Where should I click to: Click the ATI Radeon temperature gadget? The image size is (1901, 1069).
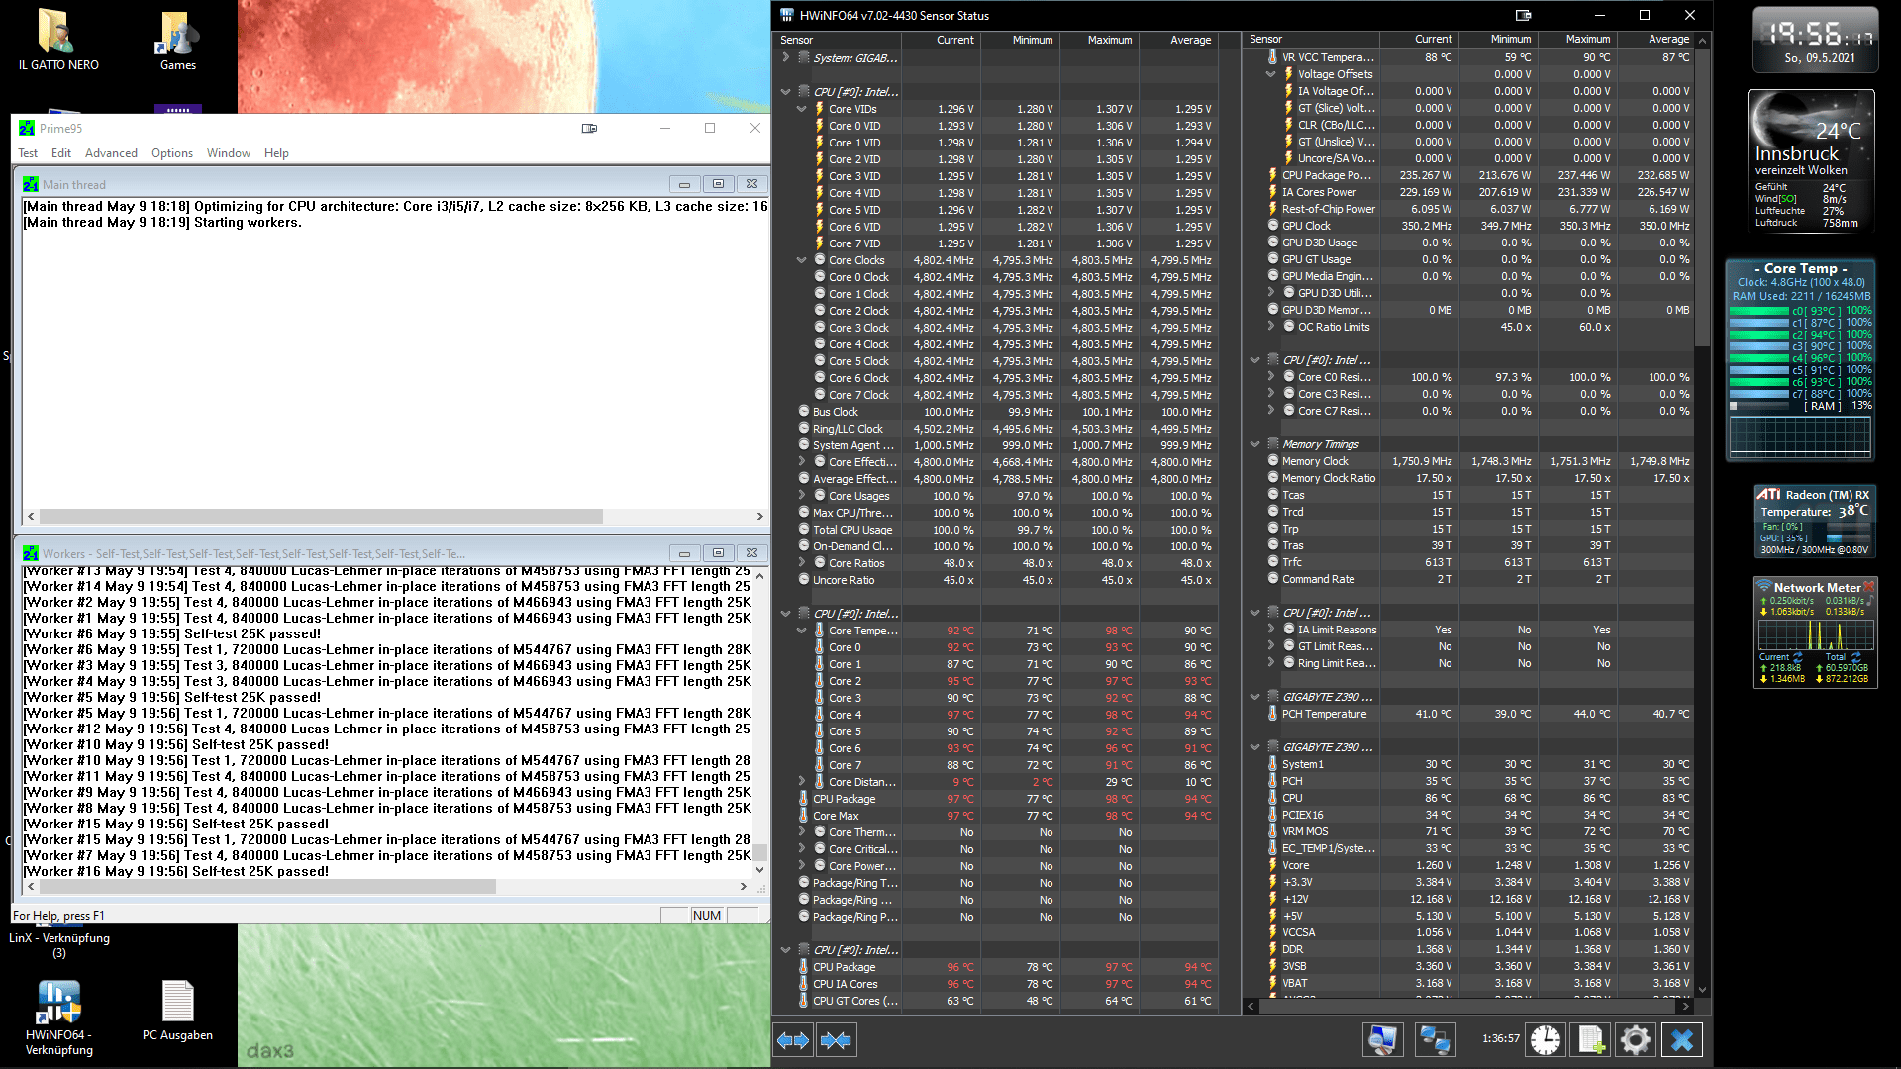pyautogui.click(x=1814, y=522)
